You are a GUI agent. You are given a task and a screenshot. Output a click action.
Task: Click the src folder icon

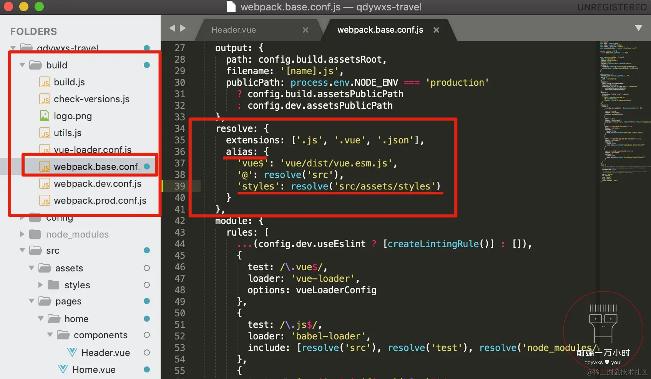36,250
